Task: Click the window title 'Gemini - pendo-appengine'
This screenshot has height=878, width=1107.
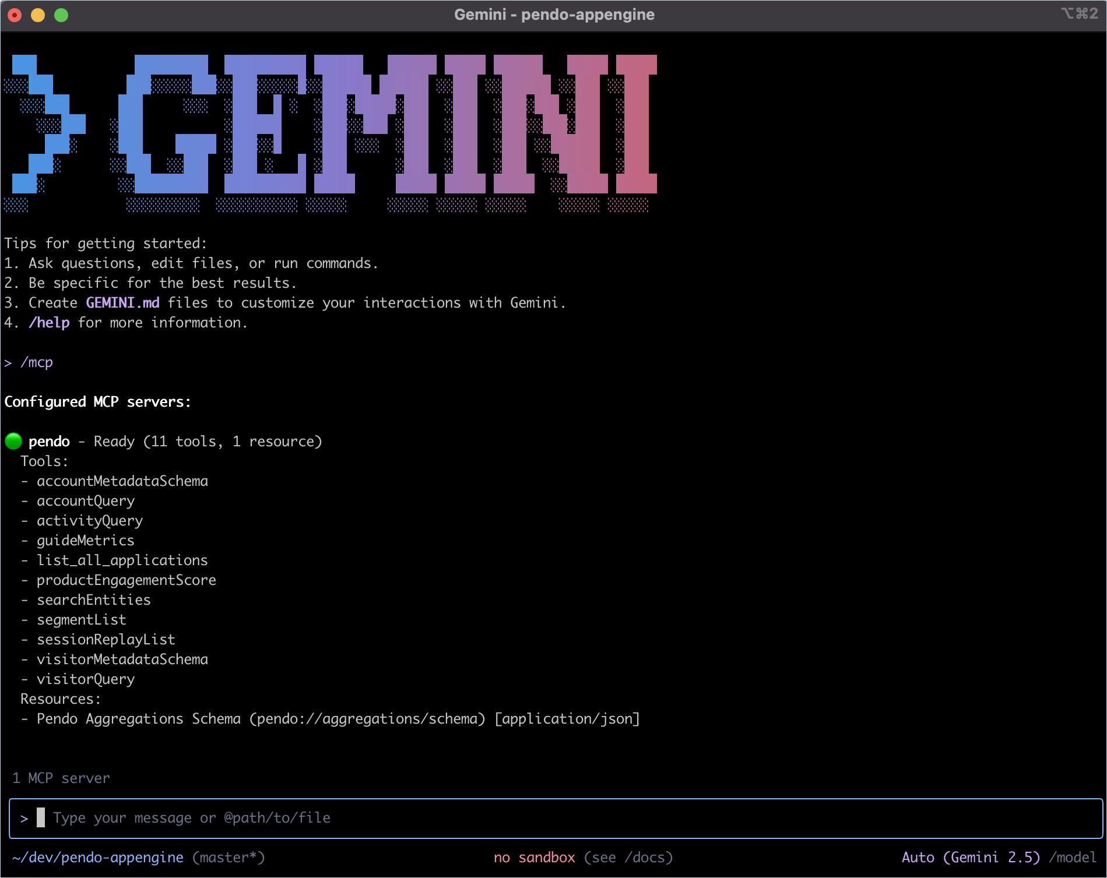Action: click(554, 15)
